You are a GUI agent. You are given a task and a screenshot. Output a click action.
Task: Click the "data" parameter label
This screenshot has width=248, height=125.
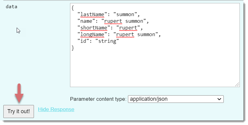[12, 7]
